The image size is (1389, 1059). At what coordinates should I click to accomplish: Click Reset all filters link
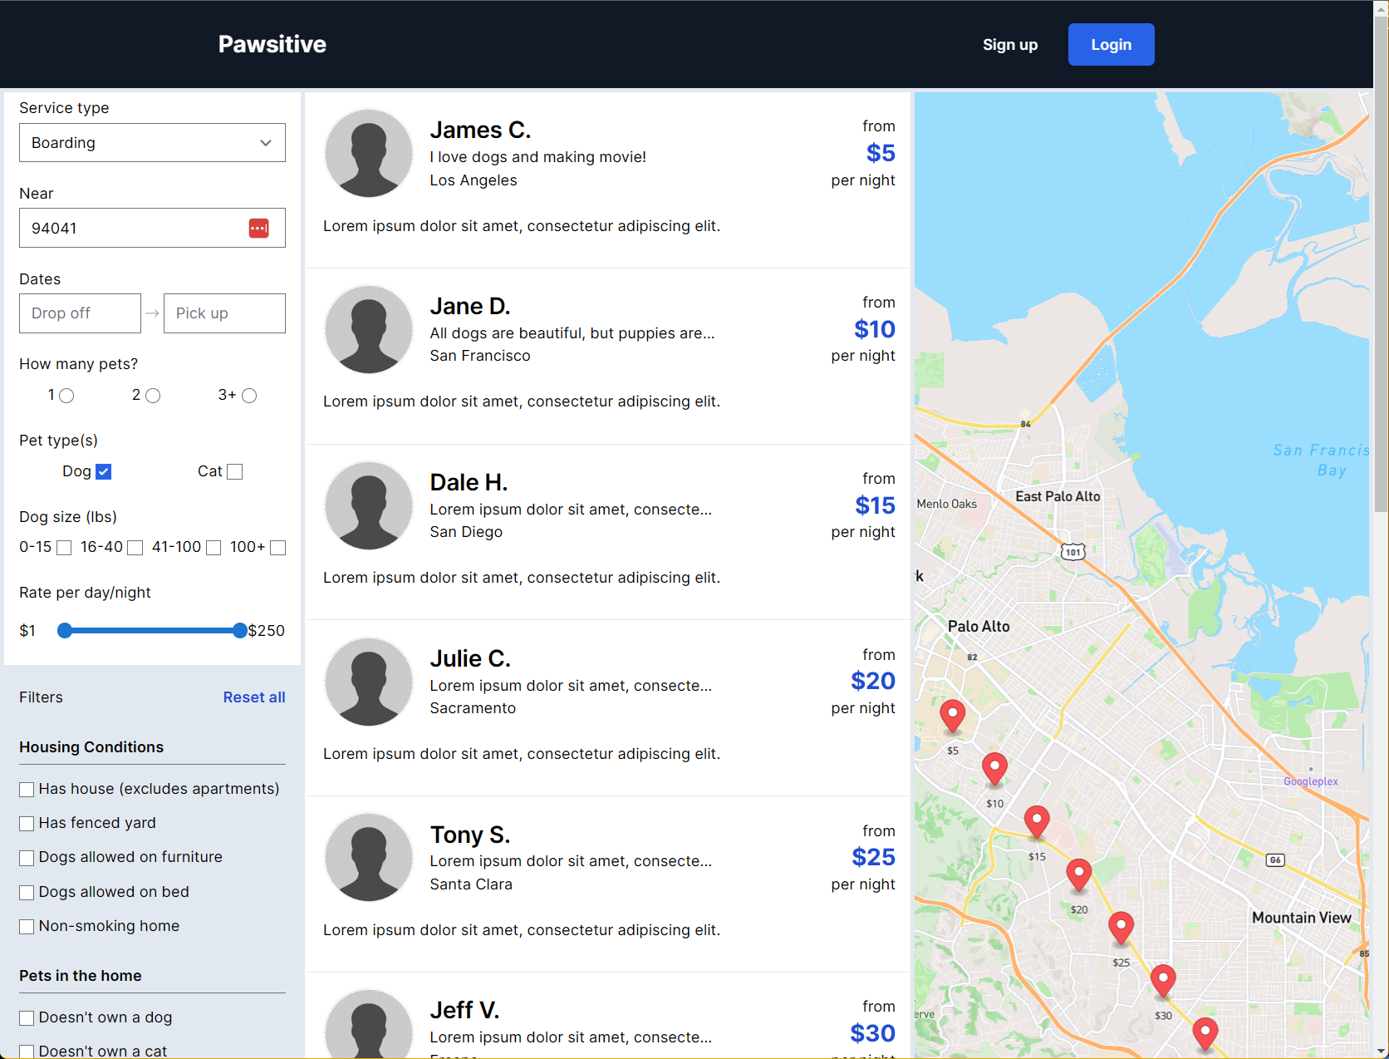tap(254, 697)
